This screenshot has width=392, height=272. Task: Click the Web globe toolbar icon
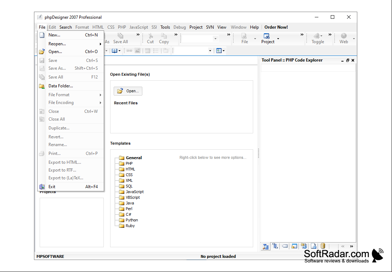click(x=344, y=36)
